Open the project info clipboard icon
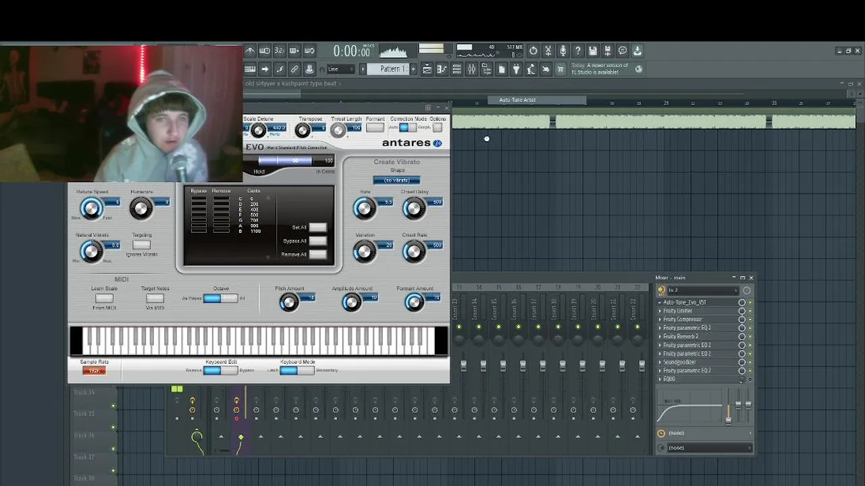The height and width of the screenshot is (486, 865). pyautogui.click(x=502, y=69)
